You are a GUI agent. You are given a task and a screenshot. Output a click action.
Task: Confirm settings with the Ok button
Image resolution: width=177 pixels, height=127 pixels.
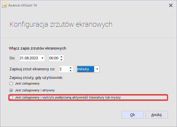click(133, 115)
